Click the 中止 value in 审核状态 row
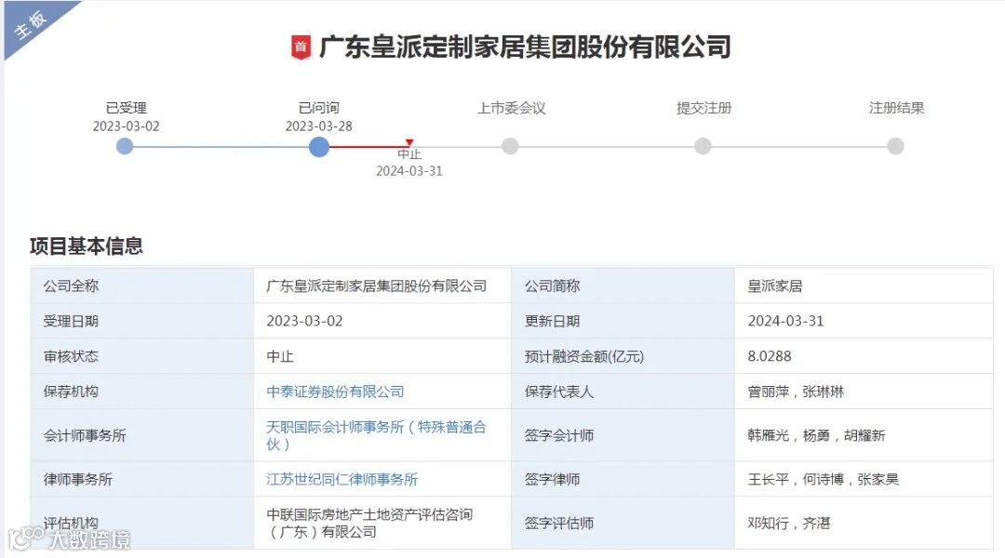 pyautogui.click(x=280, y=356)
